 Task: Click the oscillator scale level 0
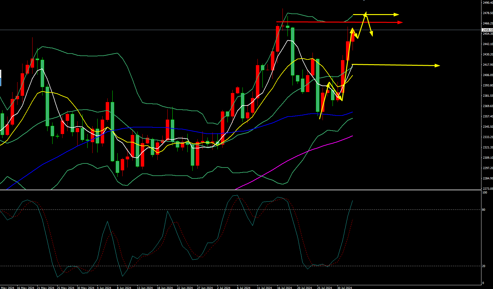pos(483,283)
